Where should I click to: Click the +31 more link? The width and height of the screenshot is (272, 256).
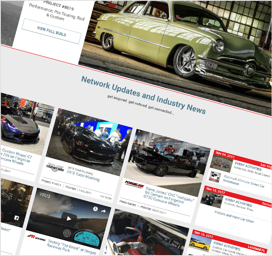pyautogui.click(x=106, y=197)
